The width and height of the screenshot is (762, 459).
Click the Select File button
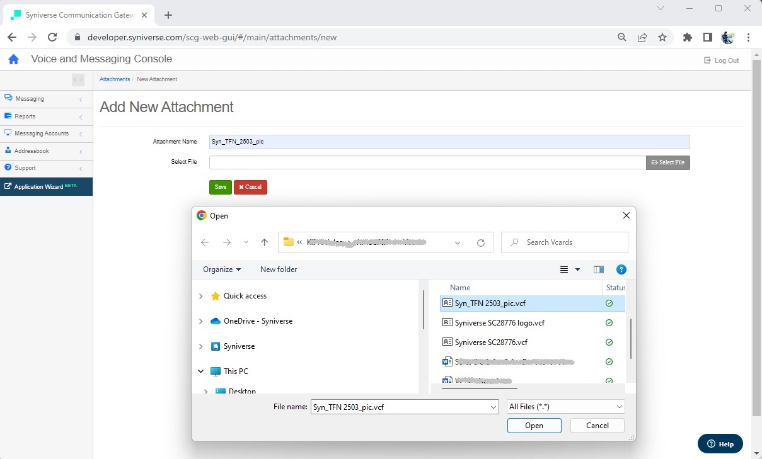(668, 162)
